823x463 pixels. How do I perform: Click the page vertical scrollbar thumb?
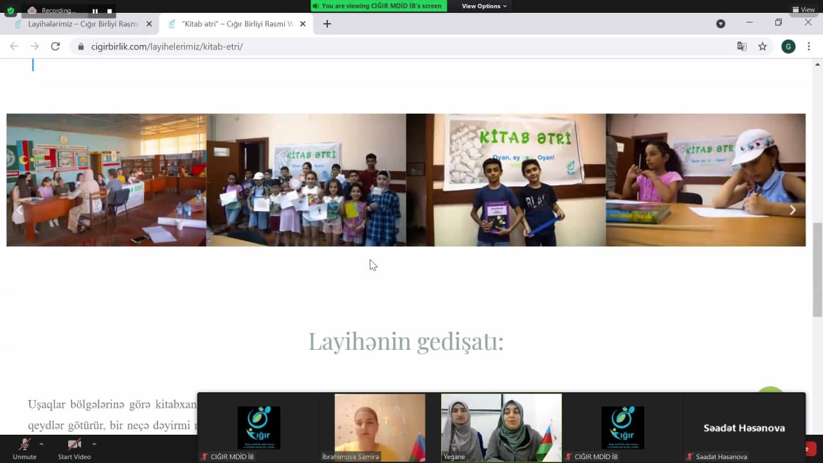click(x=817, y=270)
